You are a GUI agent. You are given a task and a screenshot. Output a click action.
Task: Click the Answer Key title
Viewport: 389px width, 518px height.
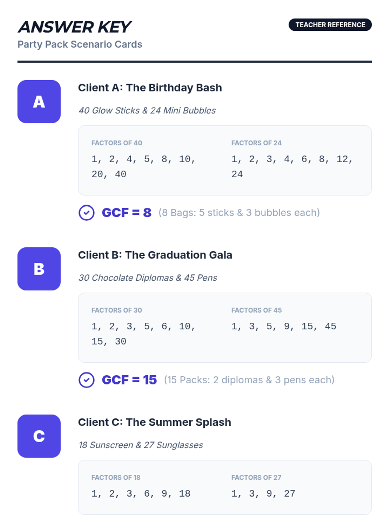pos(75,27)
